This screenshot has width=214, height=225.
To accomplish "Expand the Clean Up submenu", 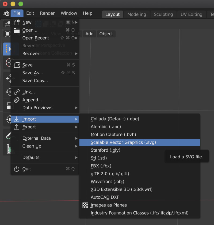I will (76, 146).
